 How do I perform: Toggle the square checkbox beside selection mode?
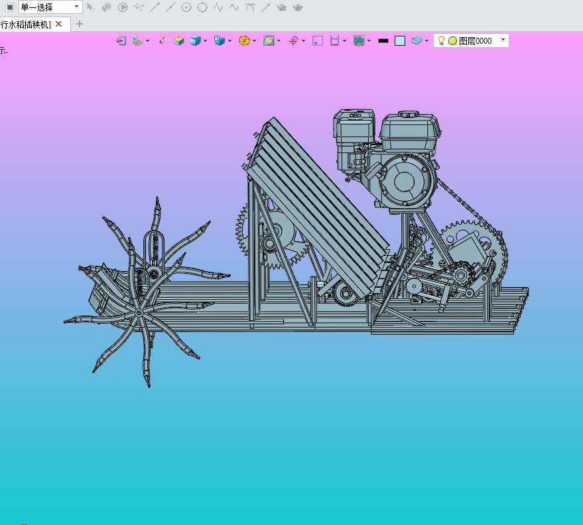(9, 7)
